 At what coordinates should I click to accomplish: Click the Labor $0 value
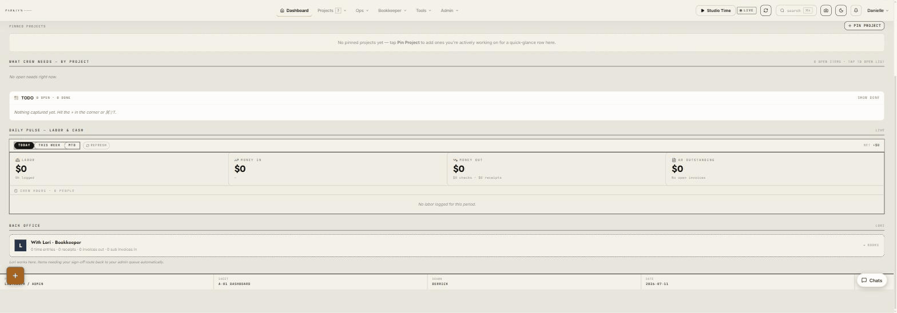(x=21, y=169)
